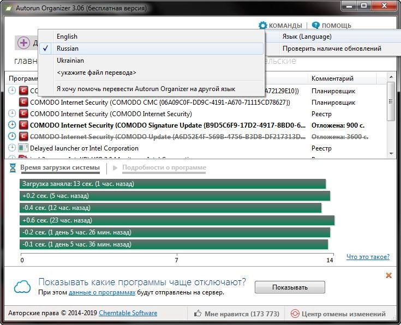Click the clock icon of the COMODO Signature Update row

point(12,125)
